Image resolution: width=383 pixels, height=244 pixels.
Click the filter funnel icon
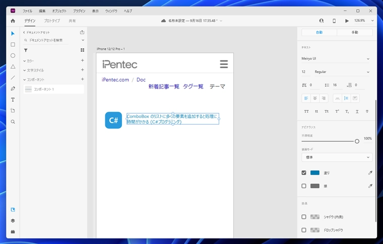pos(26,50)
